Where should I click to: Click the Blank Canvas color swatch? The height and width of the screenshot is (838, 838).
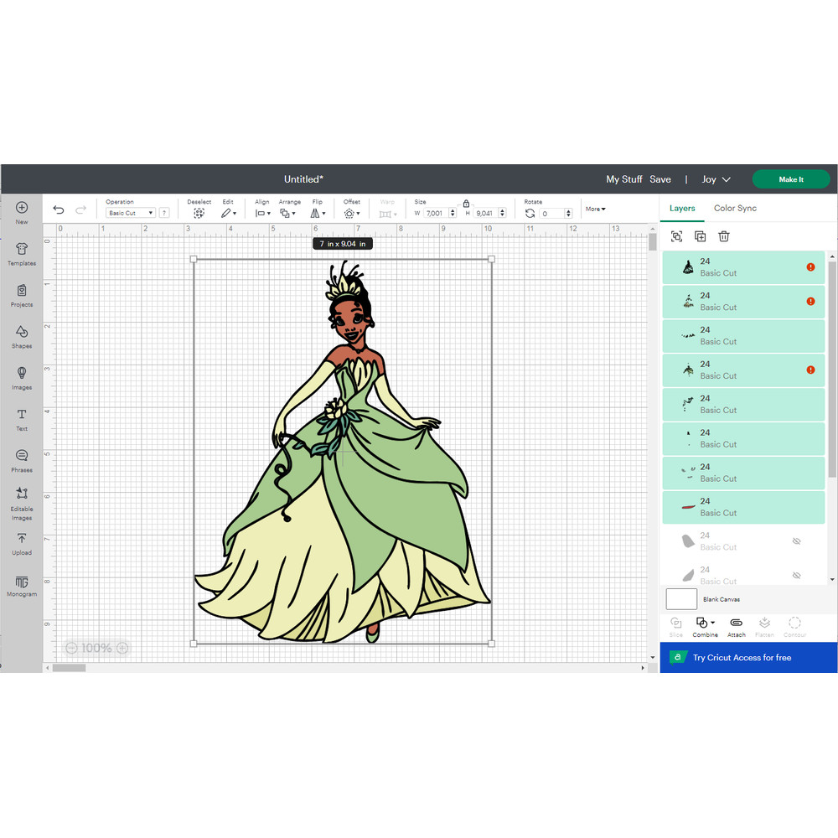click(x=681, y=598)
